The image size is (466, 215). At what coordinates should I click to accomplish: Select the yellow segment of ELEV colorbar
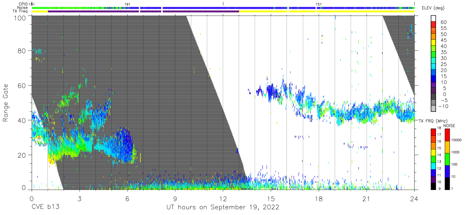[433, 43]
